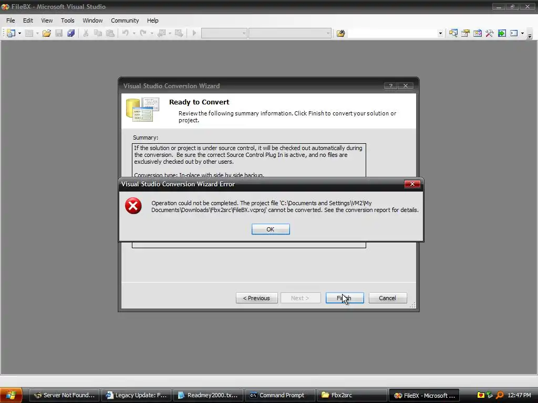The image size is (538, 403).
Task: Click the wizard's resize grip corner
Action: coord(413,305)
